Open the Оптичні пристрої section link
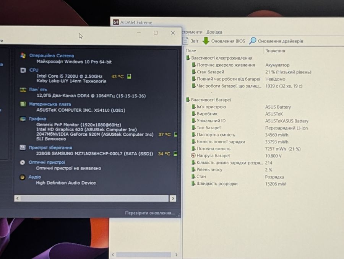Screen dimensions: 344x259 click(47, 162)
